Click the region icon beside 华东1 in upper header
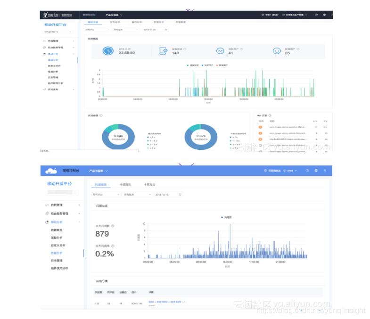 point(263,15)
